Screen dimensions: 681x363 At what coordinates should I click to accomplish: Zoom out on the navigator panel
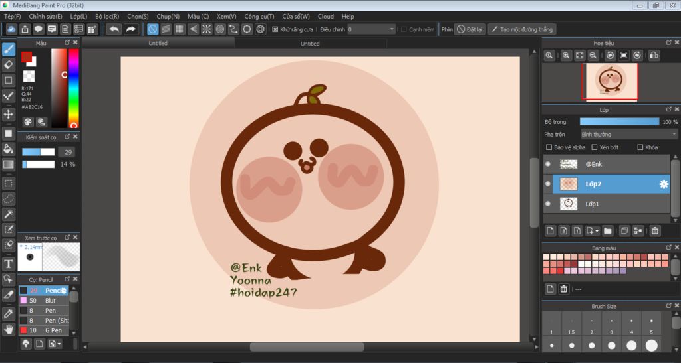pyautogui.click(x=593, y=56)
